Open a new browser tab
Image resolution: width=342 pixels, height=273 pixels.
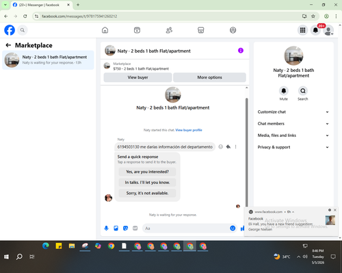tap(78, 5)
